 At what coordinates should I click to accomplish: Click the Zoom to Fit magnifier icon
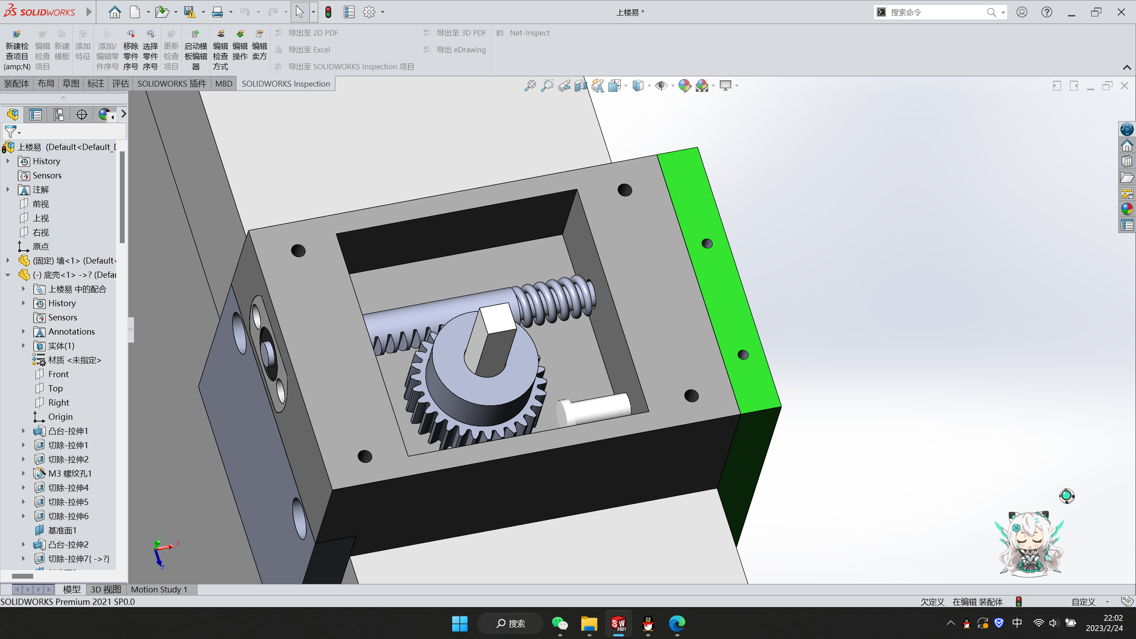530,86
